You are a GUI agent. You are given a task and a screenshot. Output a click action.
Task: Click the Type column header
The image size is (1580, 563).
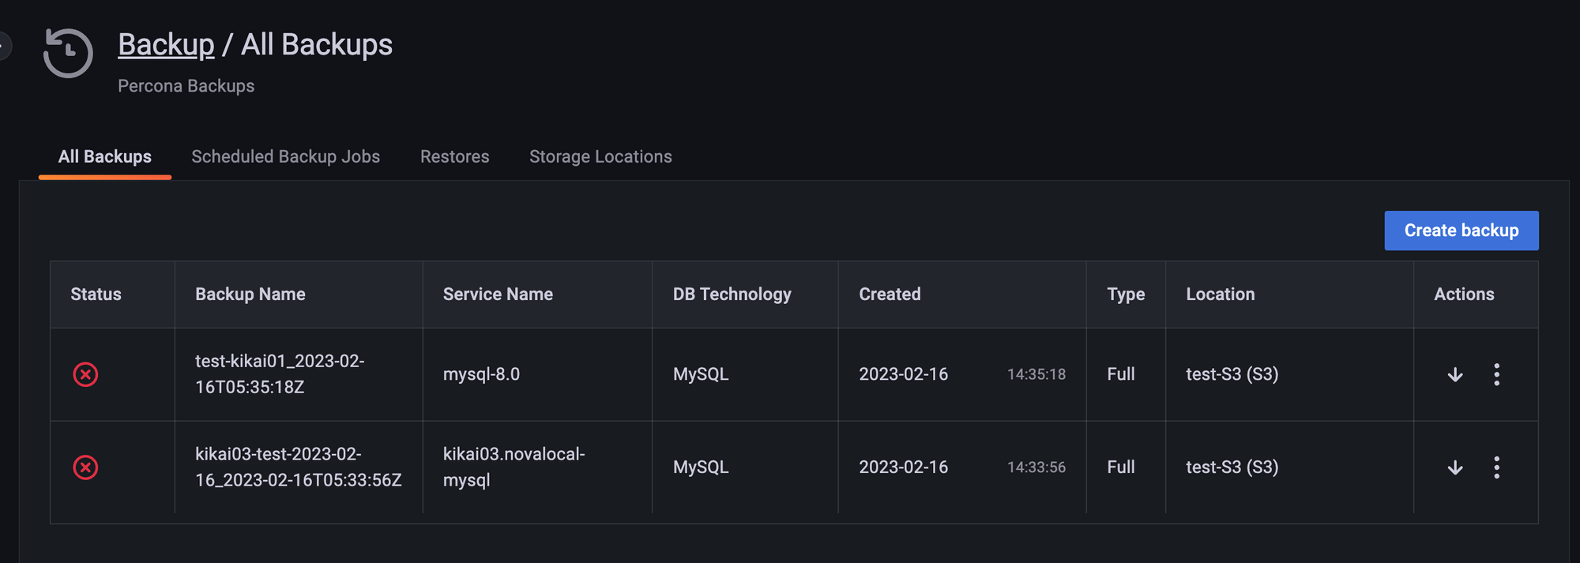tap(1126, 295)
